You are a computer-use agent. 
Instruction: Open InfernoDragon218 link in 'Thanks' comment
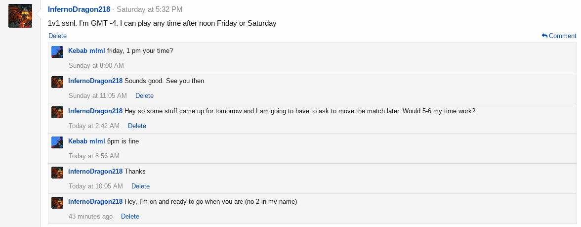click(95, 171)
